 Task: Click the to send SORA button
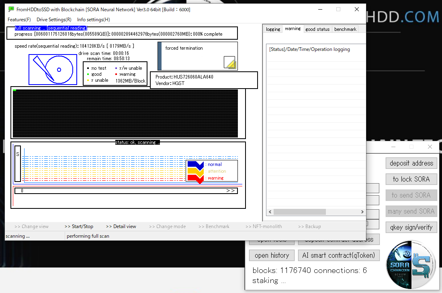pos(411,195)
